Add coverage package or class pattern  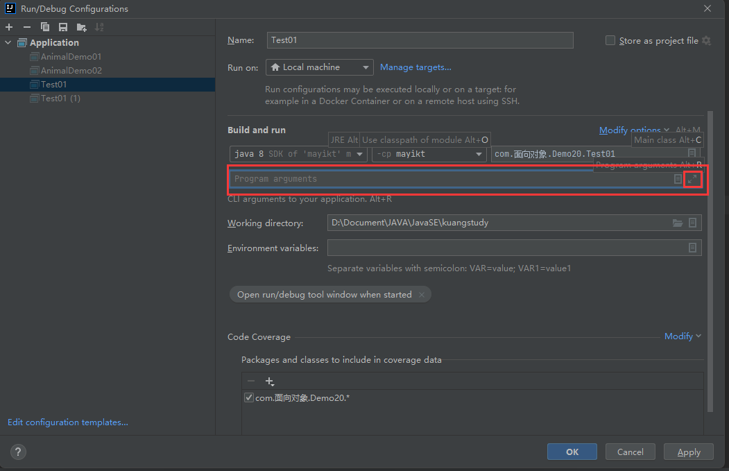[x=269, y=382]
